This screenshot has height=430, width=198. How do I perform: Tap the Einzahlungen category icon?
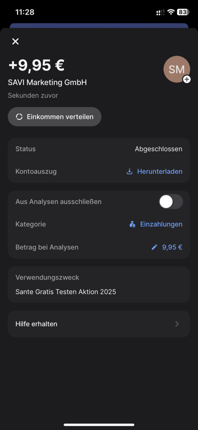(133, 224)
